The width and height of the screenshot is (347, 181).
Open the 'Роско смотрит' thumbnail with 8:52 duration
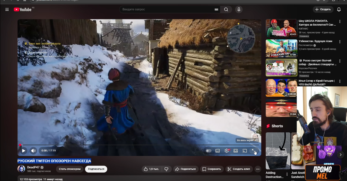281,68
